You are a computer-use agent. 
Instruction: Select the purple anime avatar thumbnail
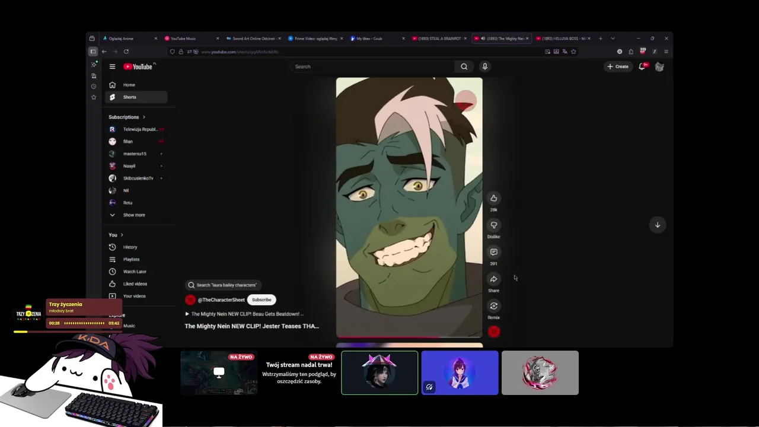[x=460, y=372]
